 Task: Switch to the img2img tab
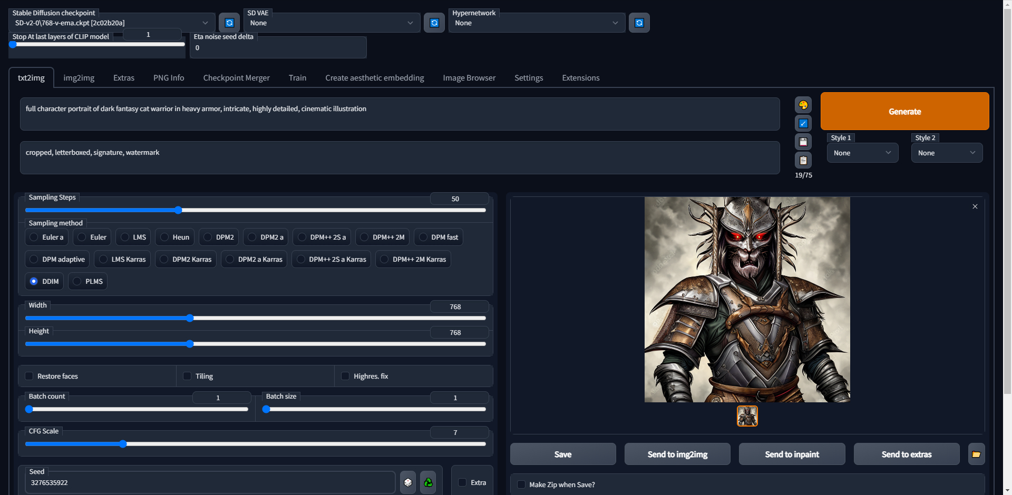pyautogui.click(x=79, y=78)
